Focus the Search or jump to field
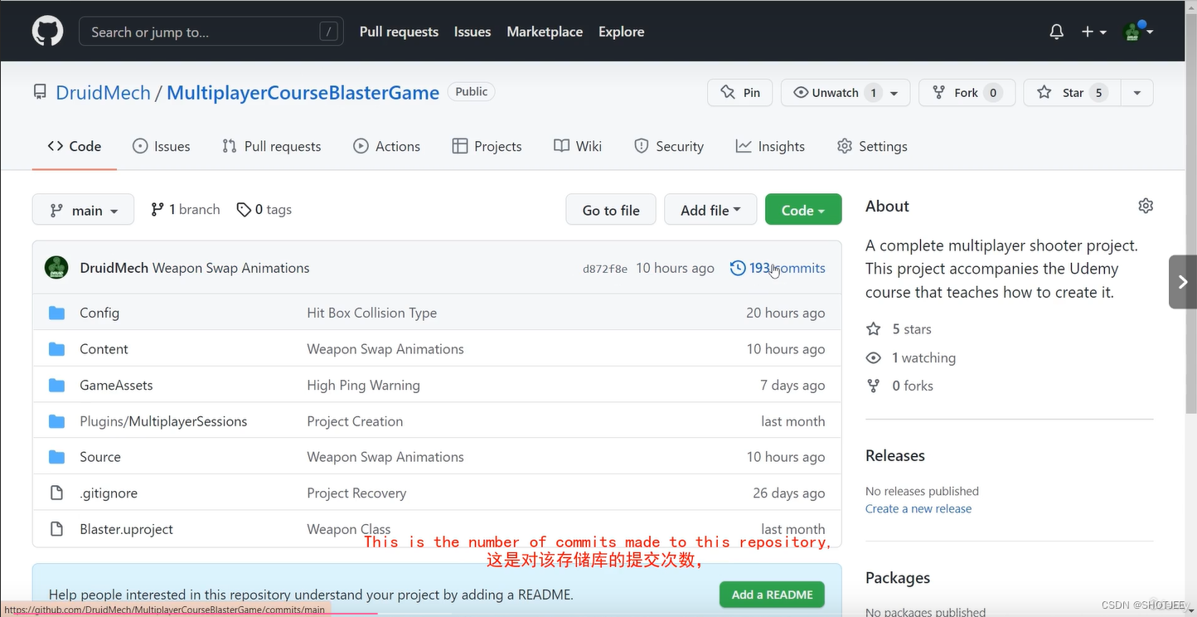1197x617 pixels. coord(210,32)
